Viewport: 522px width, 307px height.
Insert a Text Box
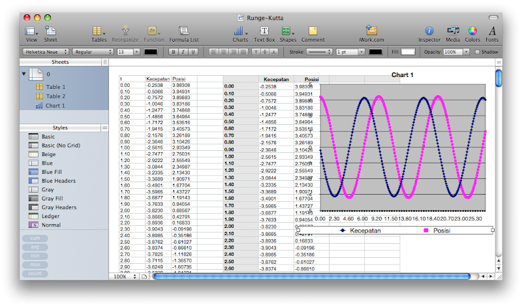click(x=264, y=31)
